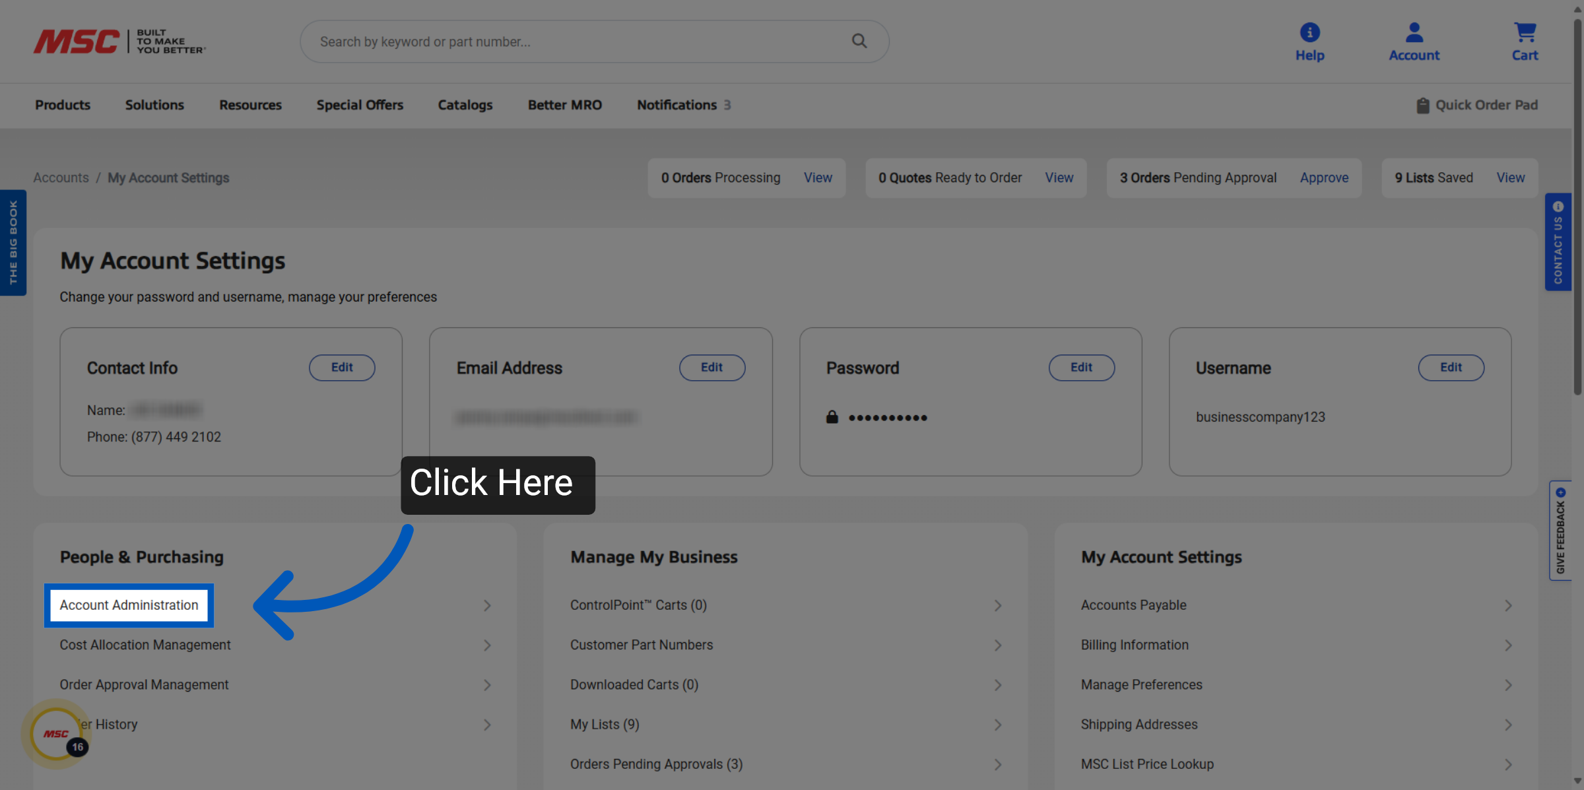Image resolution: width=1584 pixels, height=790 pixels.
Task: Open Cost Allocation Management
Action: (145, 645)
